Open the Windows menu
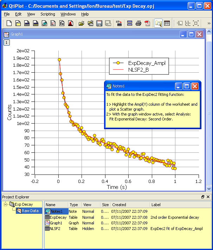The height and width of the screenshot is (250, 213). click(68, 14)
